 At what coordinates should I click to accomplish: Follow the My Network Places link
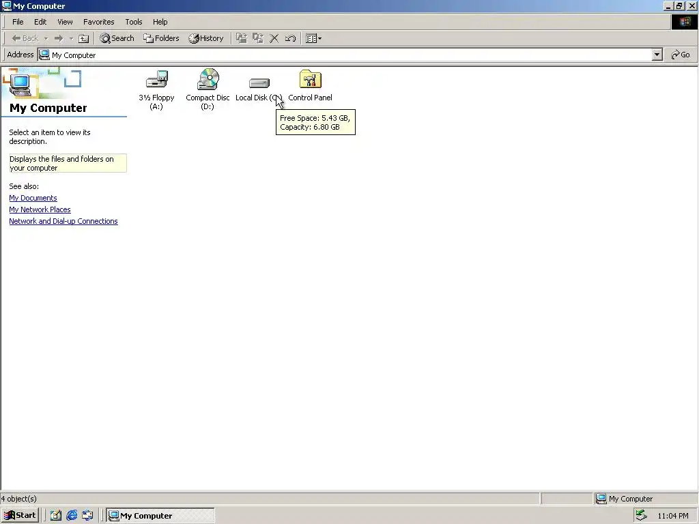click(x=40, y=209)
